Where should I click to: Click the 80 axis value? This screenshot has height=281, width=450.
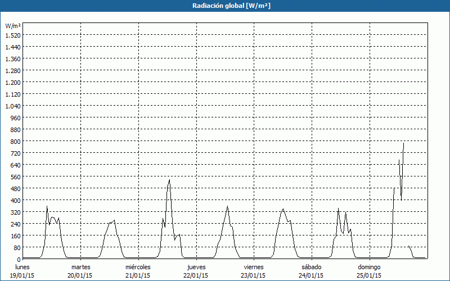point(17,247)
